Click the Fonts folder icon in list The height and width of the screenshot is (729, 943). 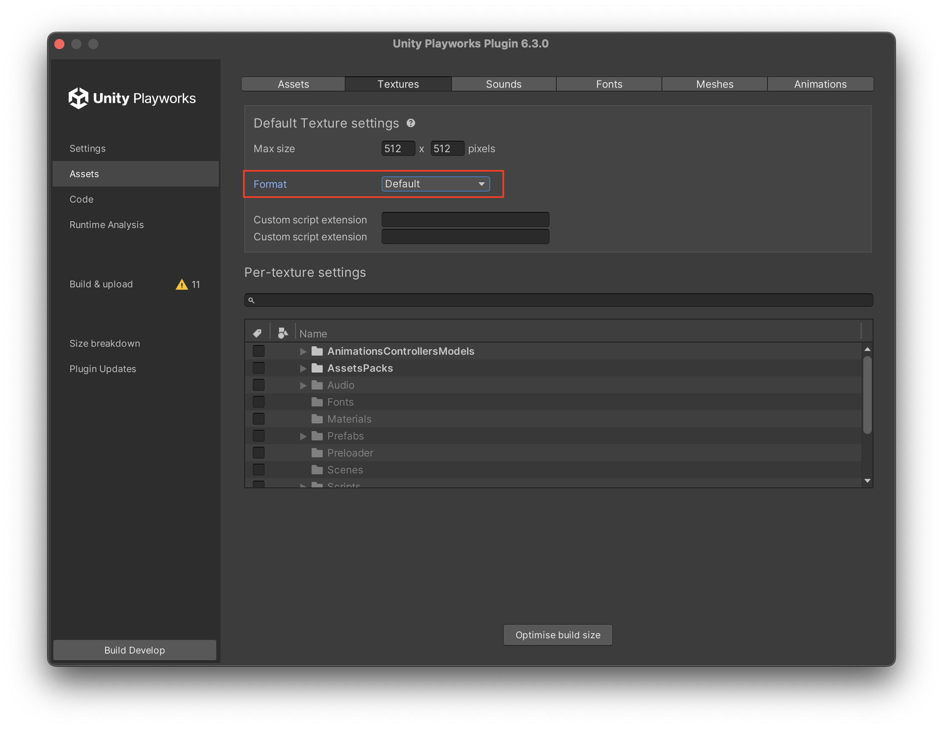(317, 402)
